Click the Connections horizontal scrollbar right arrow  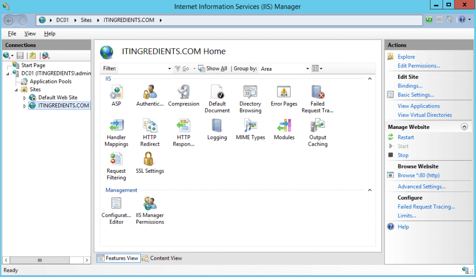pyautogui.click(x=87, y=260)
